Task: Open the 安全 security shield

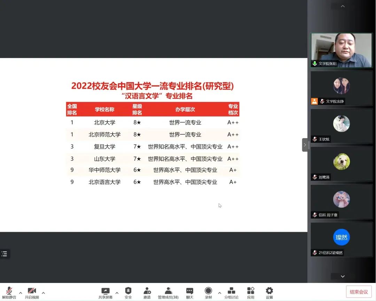Action: (128, 293)
